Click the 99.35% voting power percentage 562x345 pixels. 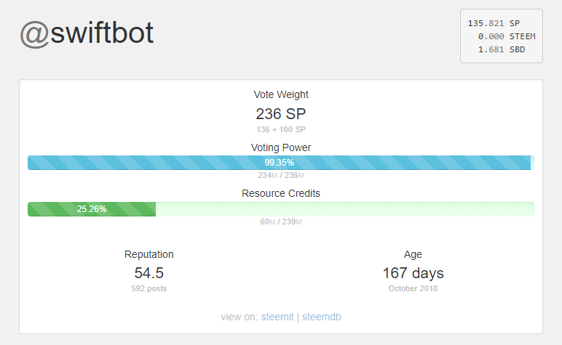(279, 163)
